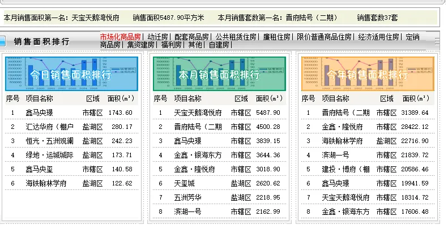Switch to the 廉租住房 tab

pos(276,37)
